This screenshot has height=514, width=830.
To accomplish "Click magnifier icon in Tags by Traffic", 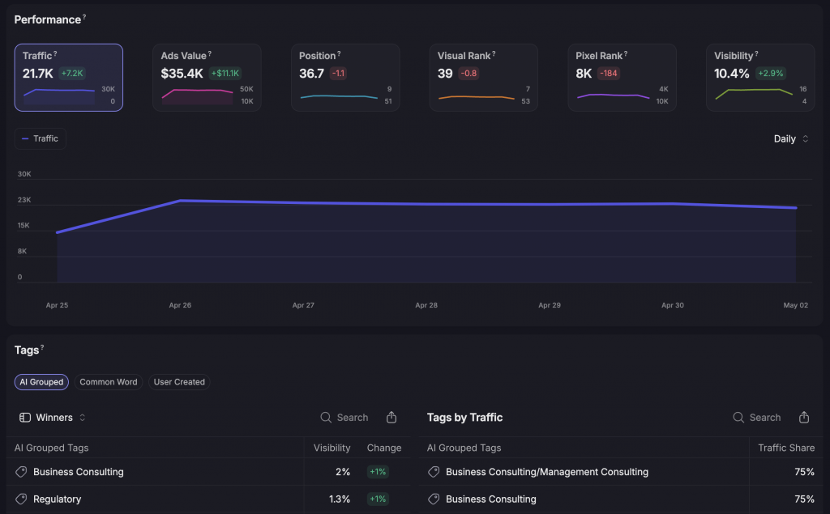I will (x=738, y=417).
